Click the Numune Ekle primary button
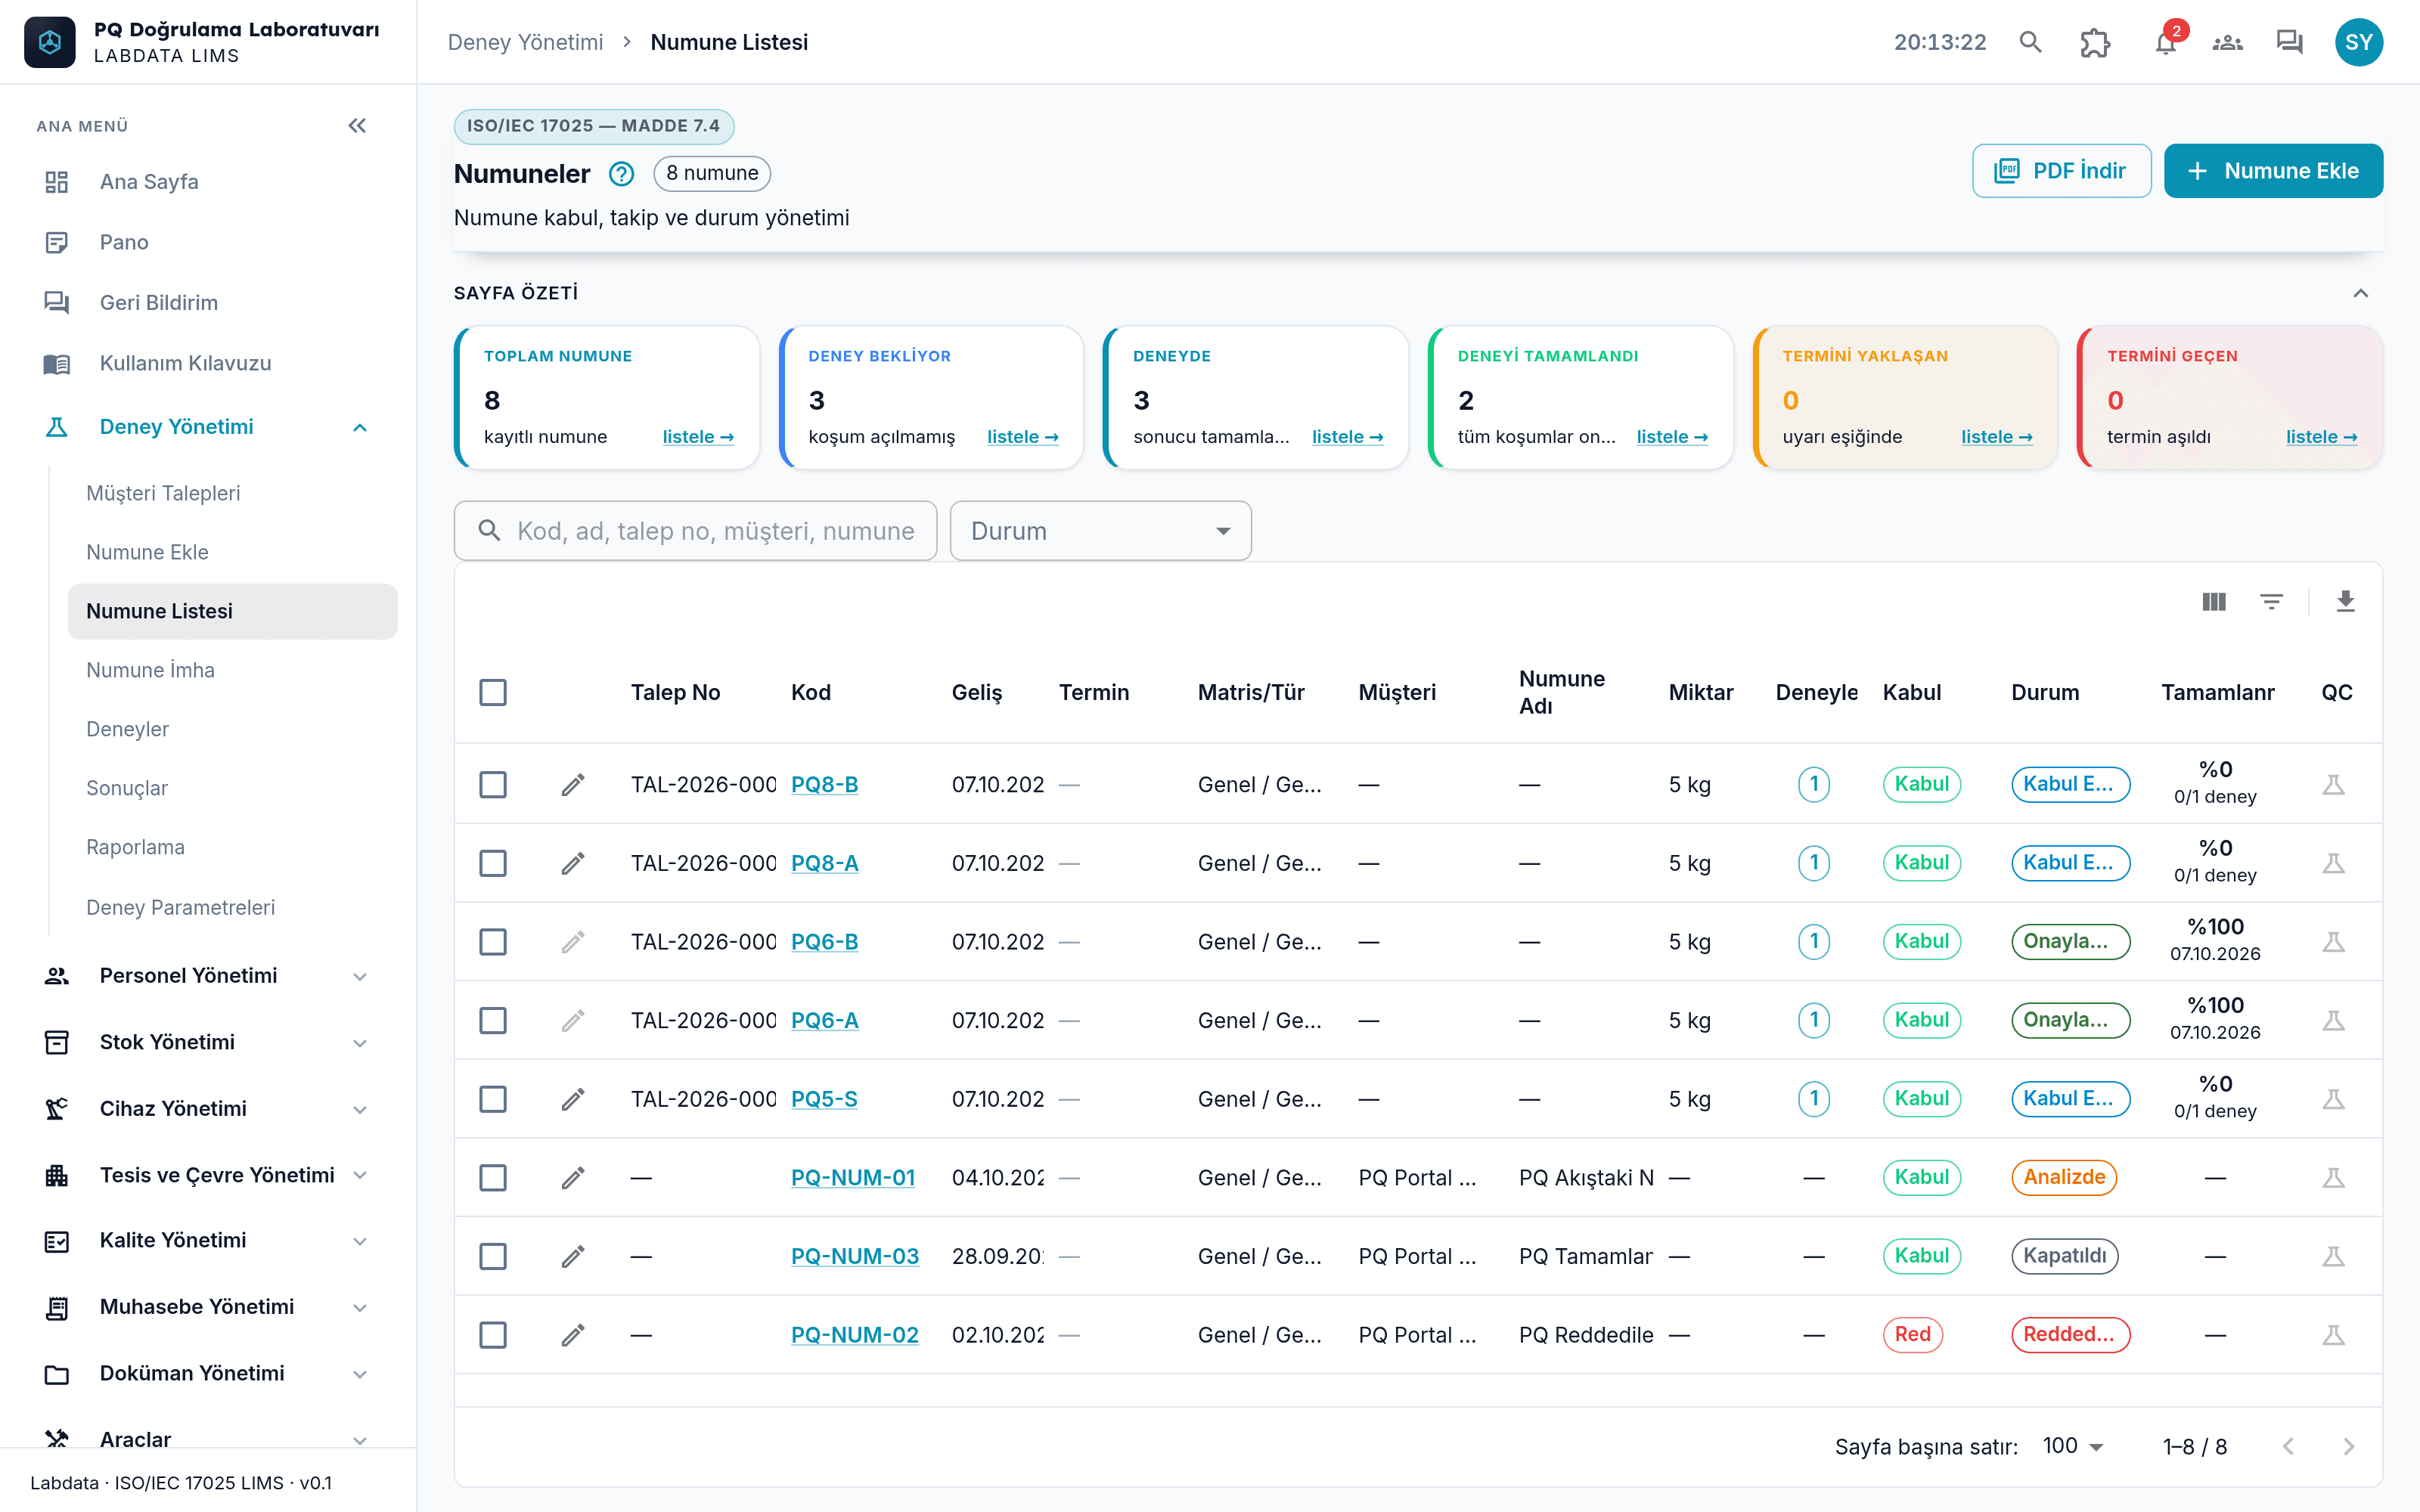 click(2273, 171)
